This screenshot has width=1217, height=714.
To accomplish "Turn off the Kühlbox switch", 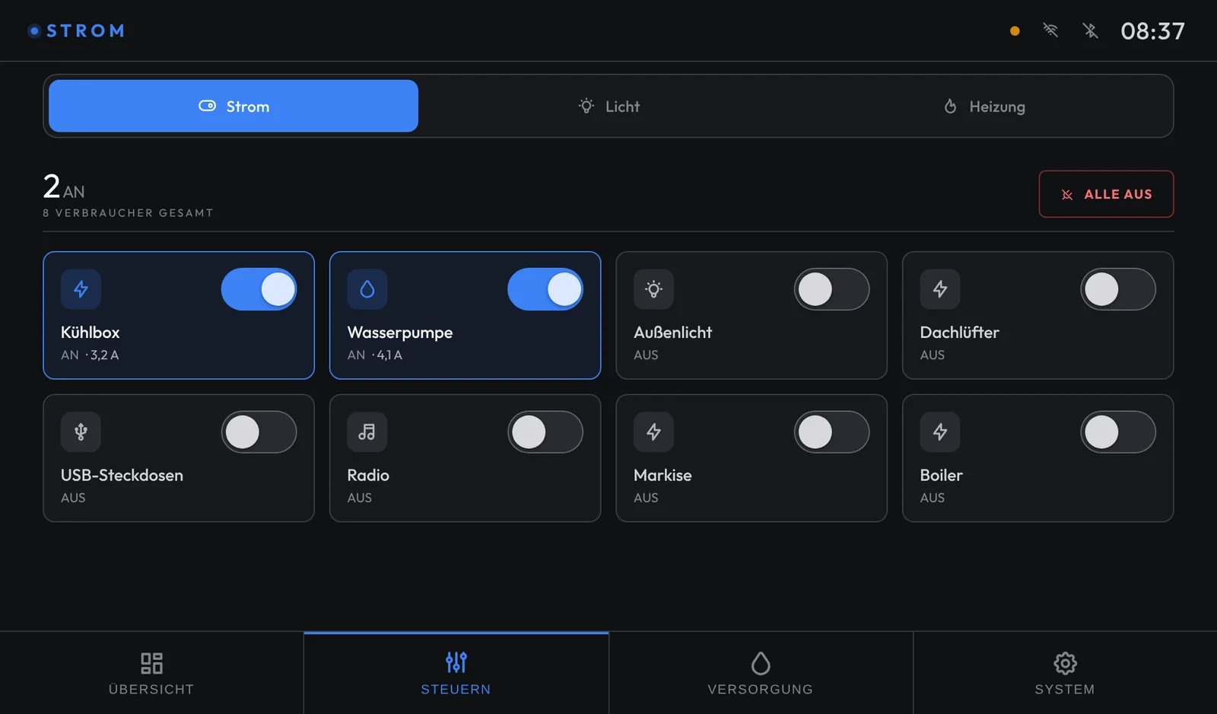I will [x=259, y=289].
